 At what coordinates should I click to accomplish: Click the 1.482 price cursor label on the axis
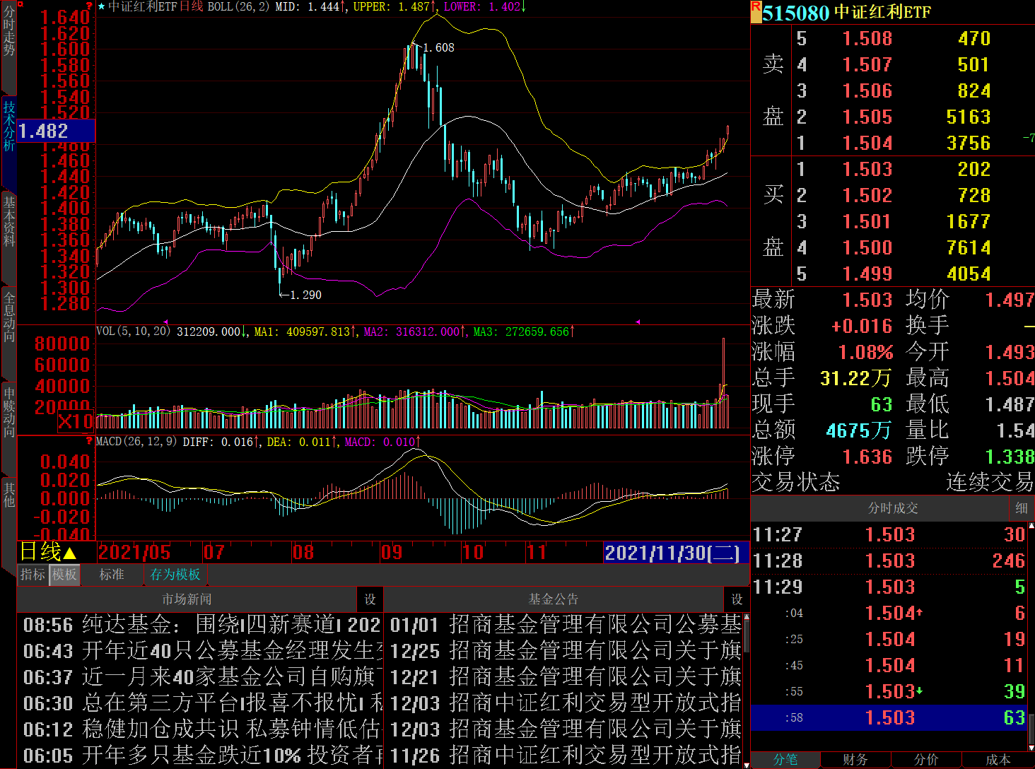click(56, 131)
